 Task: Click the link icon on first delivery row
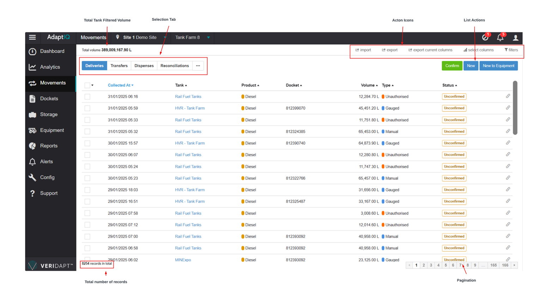pyautogui.click(x=508, y=96)
